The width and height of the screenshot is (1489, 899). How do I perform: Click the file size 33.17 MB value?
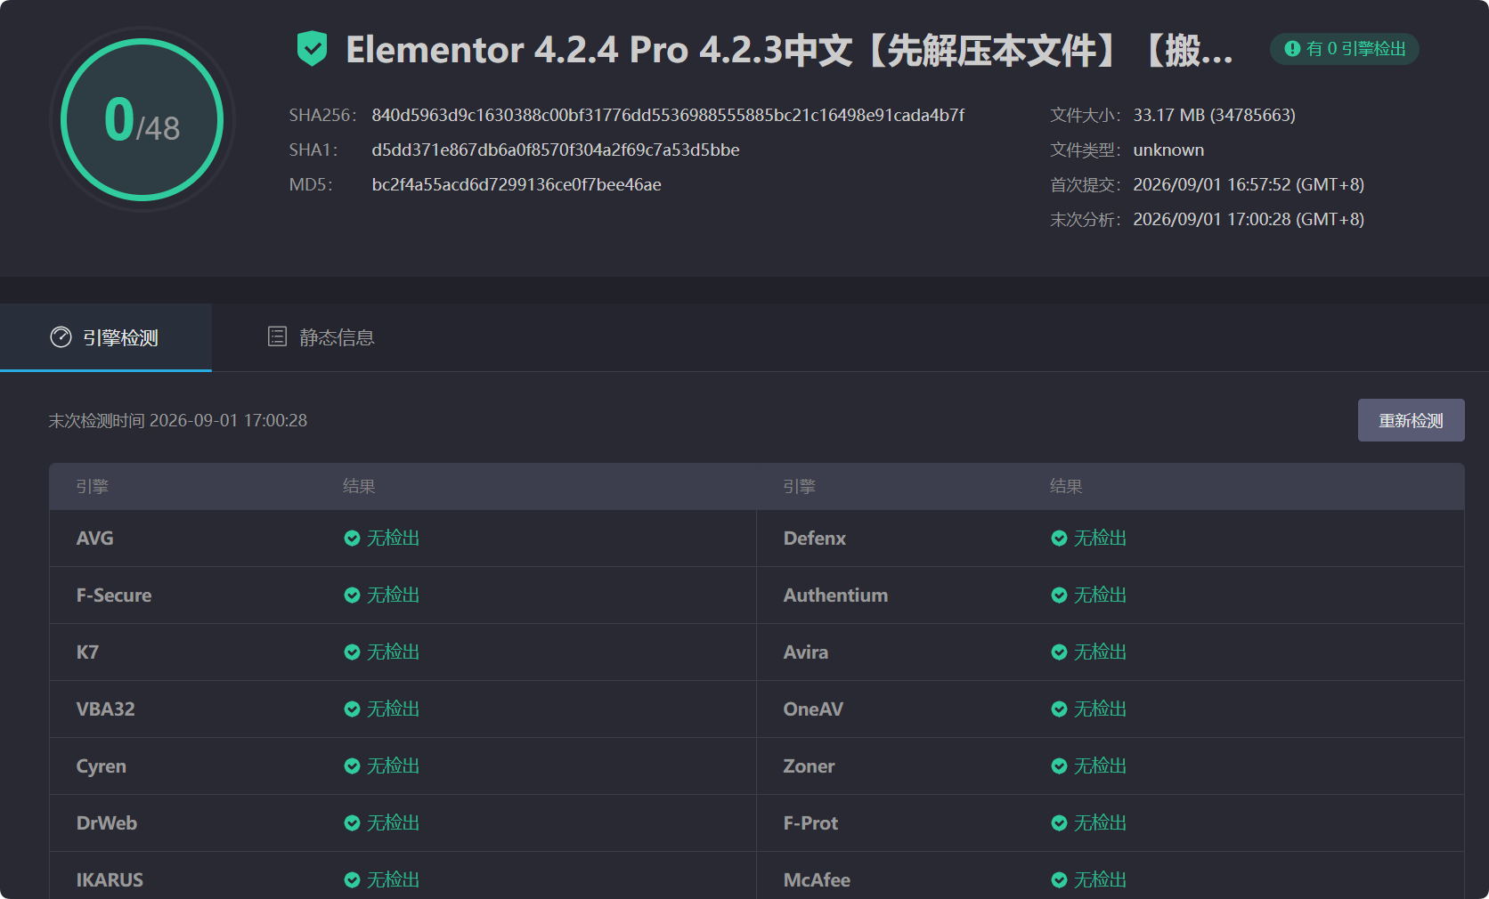click(1214, 115)
